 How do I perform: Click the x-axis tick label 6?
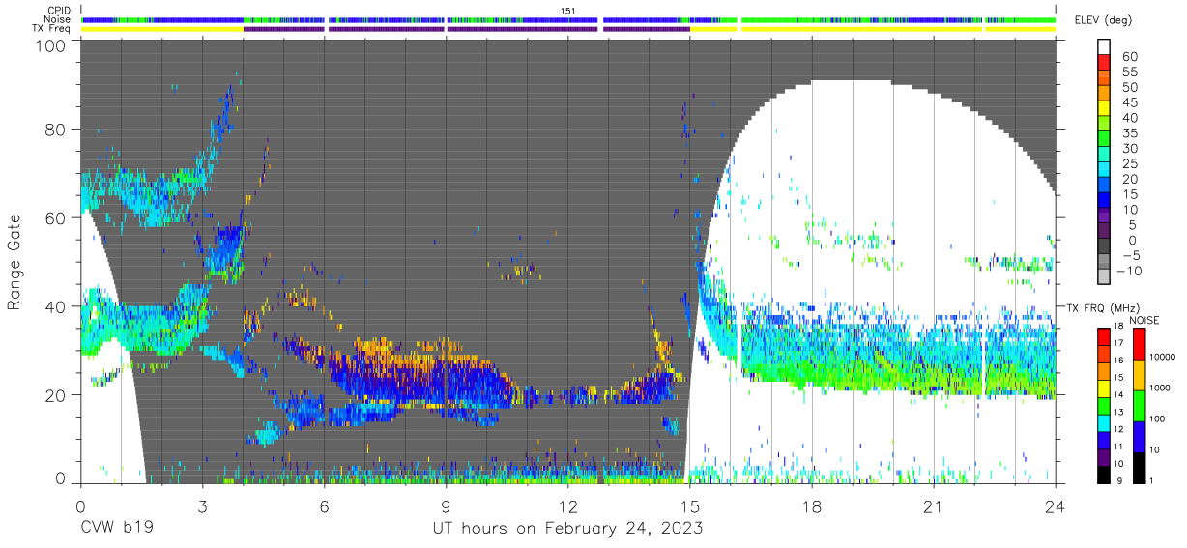point(324,505)
